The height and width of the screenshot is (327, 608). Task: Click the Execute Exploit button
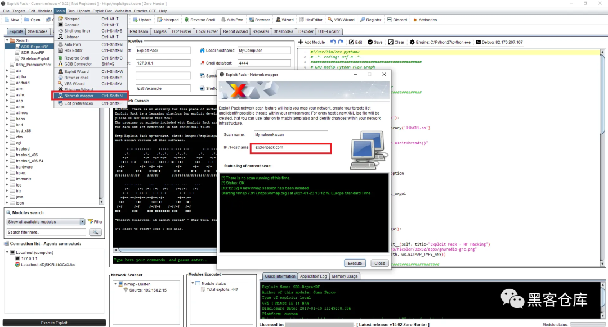click(x=54, y=323)
